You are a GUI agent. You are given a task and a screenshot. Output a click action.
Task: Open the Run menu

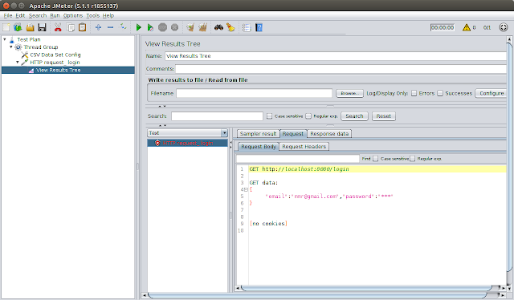(x=55, y=15)
